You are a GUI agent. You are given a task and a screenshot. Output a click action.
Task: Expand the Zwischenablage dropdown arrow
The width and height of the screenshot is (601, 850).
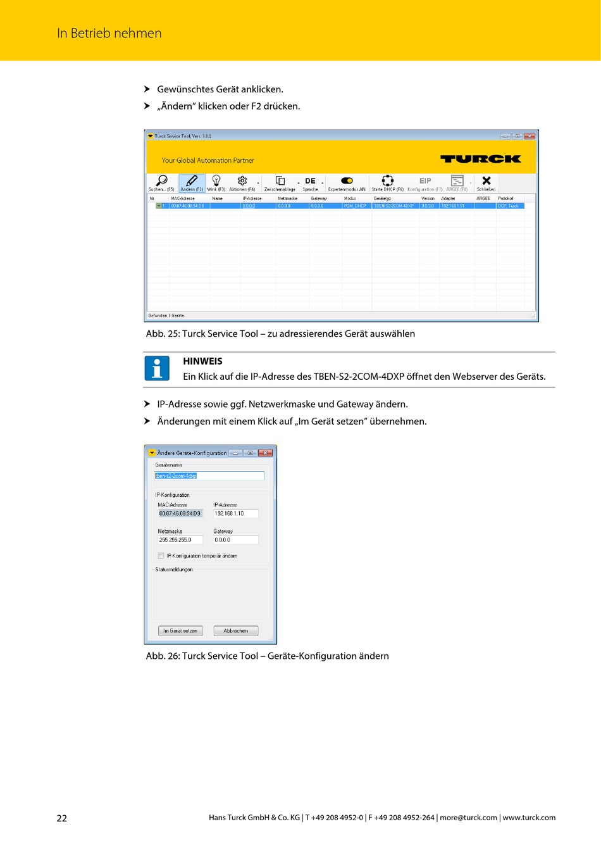coord(299,184)
